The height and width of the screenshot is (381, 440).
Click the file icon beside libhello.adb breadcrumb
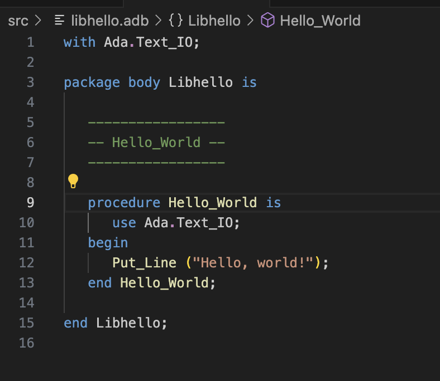pyautogui.click(x=59, y=21)
